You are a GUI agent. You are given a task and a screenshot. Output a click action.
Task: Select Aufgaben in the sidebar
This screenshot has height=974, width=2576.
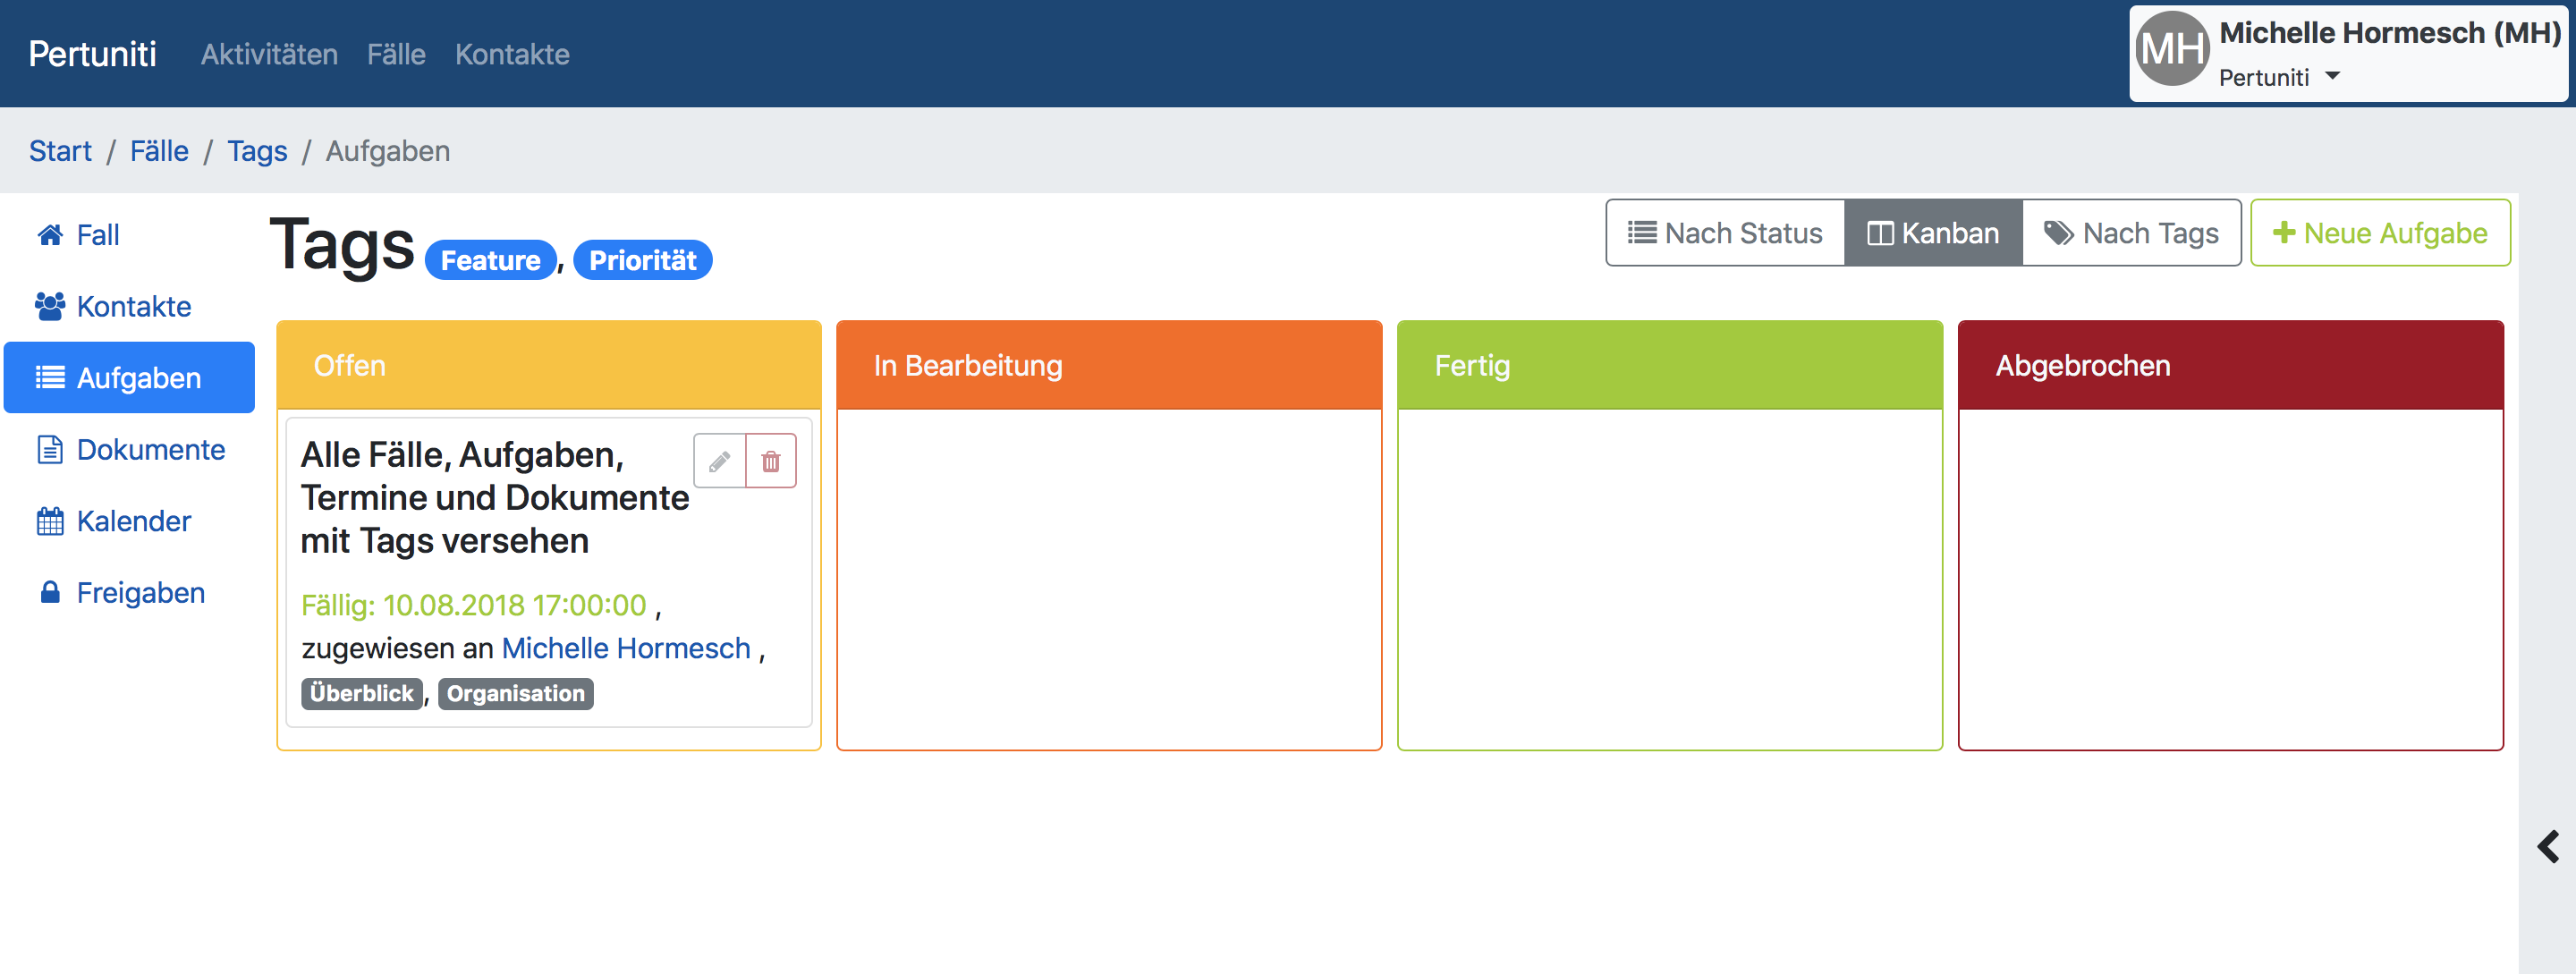(129, 378)
